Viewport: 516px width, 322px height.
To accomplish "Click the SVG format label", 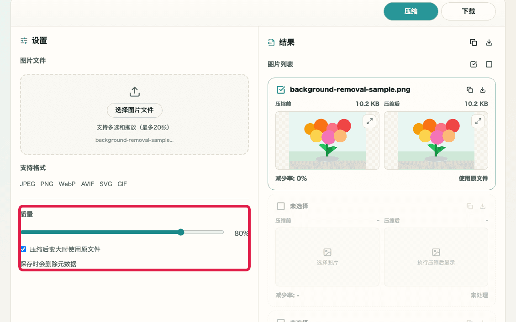I will [106, 184].
